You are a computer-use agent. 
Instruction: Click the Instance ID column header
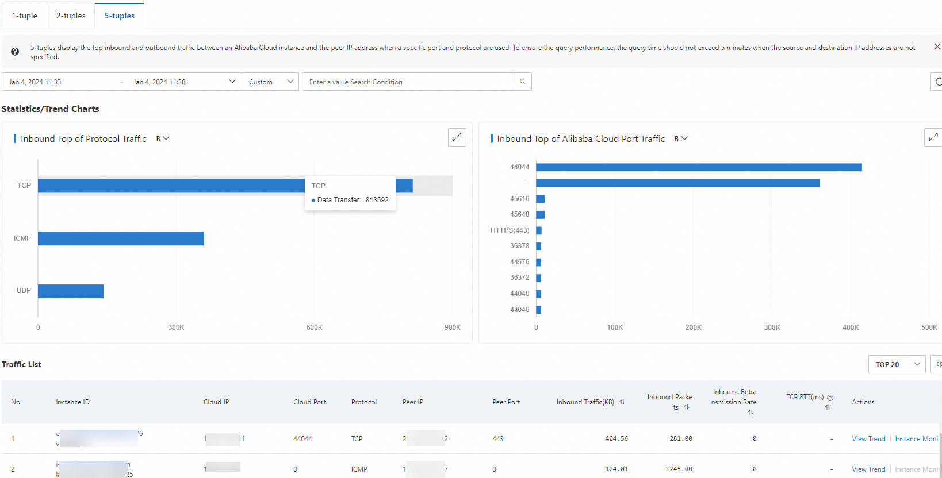(72, 402)
